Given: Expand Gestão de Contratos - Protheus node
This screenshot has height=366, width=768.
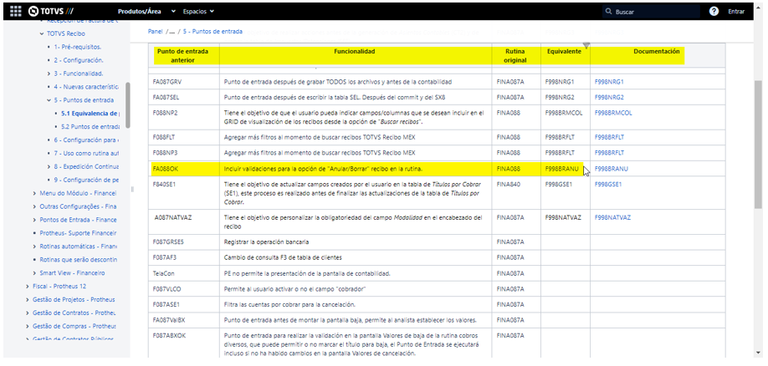Looking at the screenshot, I should click(28, 313).
